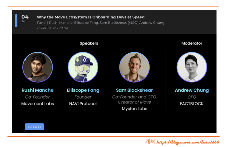Select the blue vertical session marker bar

tap(16, 21)
